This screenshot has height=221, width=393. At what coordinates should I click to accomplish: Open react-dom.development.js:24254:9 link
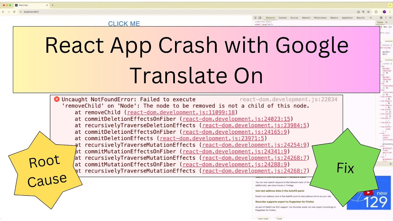click(254, 145)
